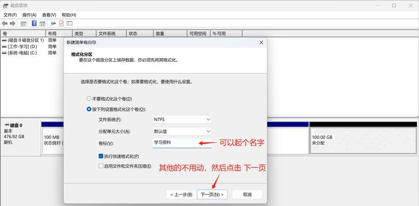Viewport: 419px width, 206px height.
Task: Close the 新建简单卷向导 wizard dialog
Action: 261,42
